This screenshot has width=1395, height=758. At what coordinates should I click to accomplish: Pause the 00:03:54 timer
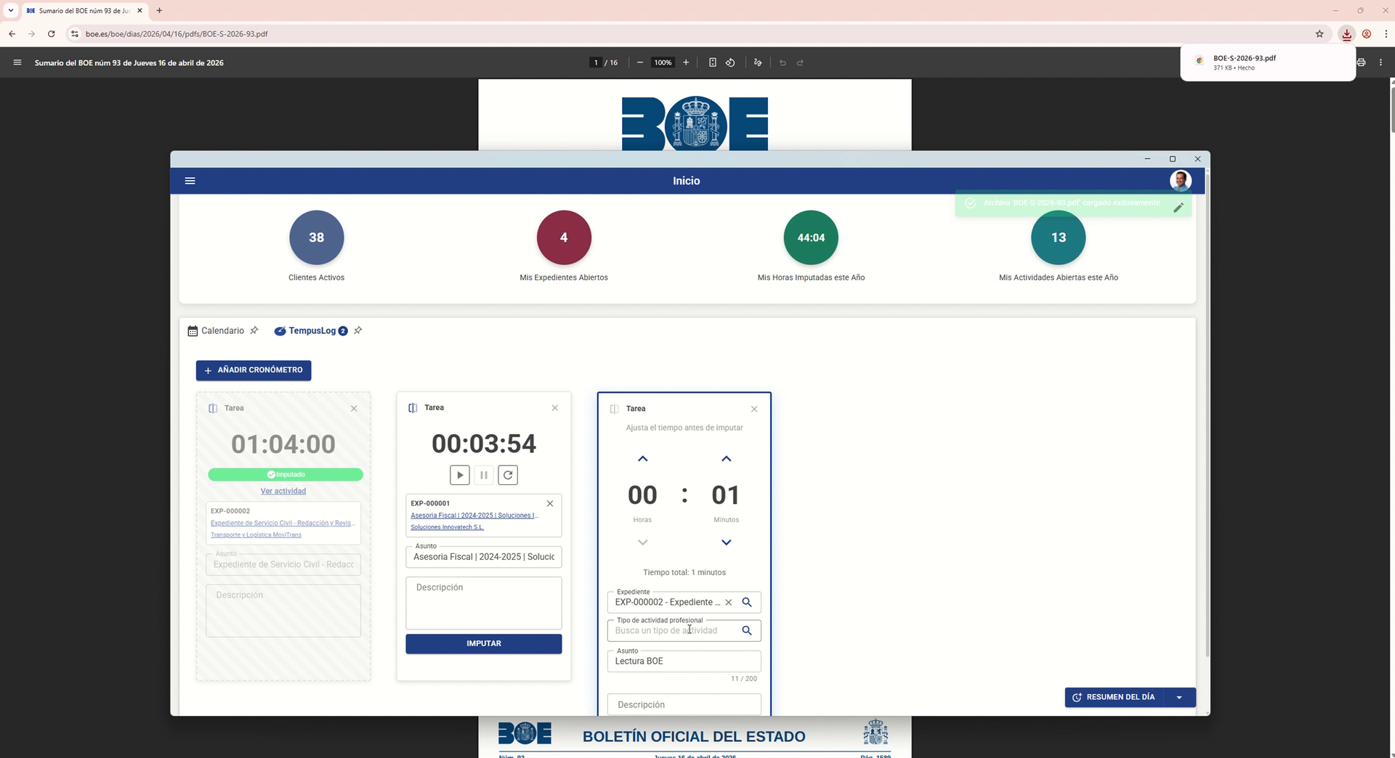[484, 475]
